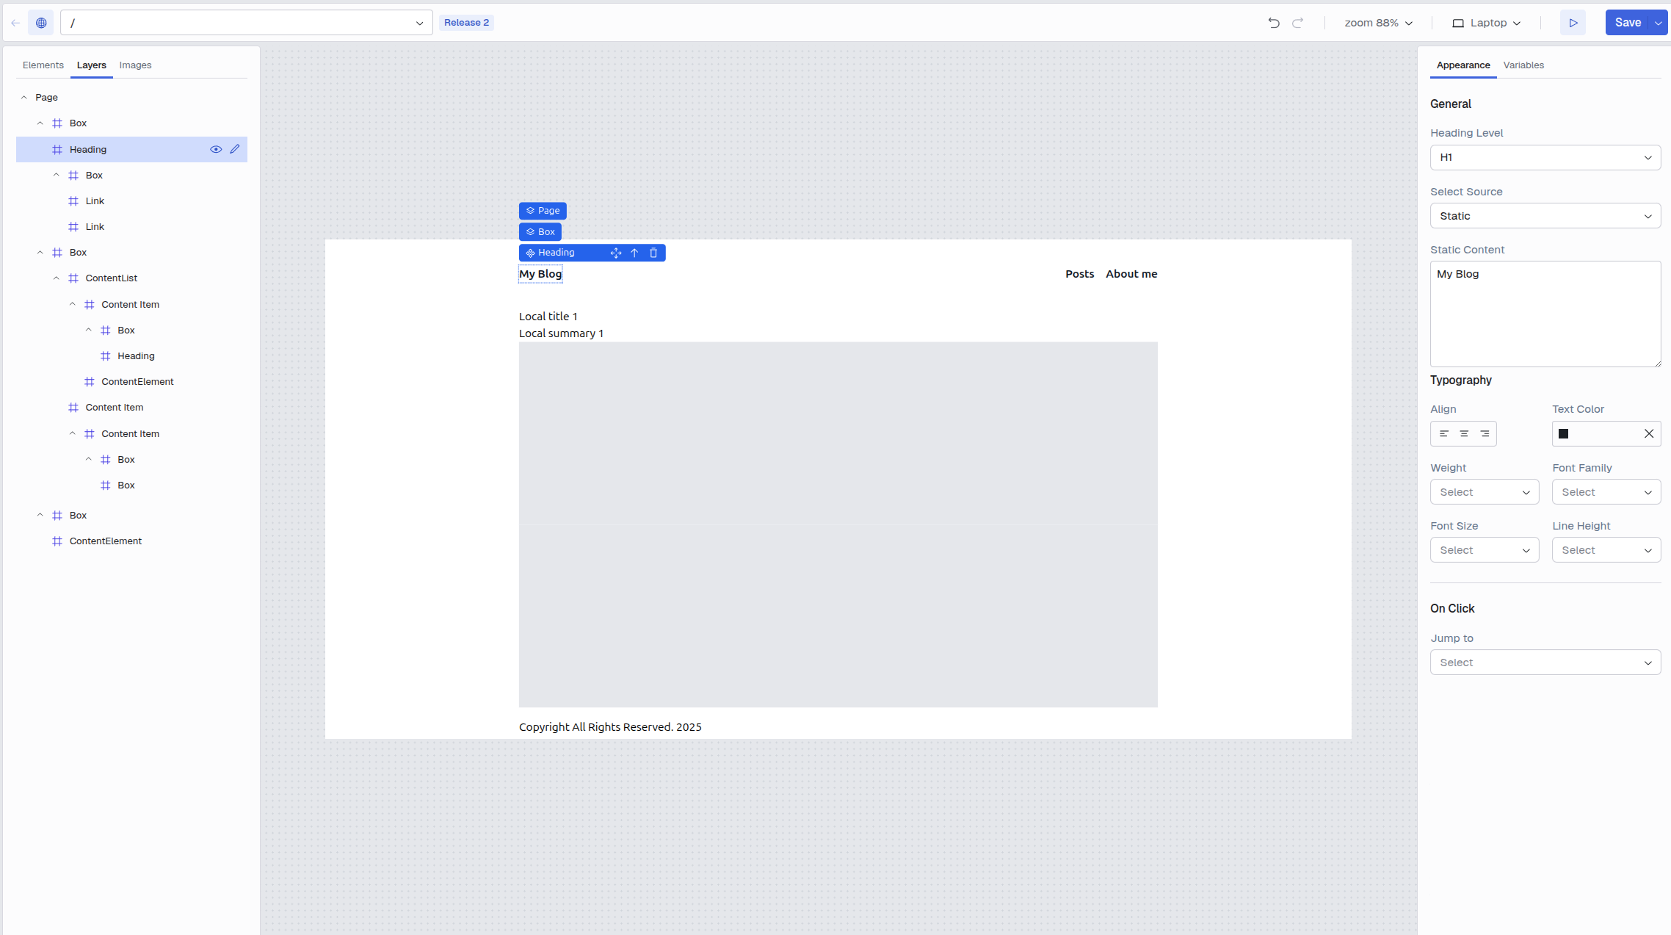Image resolution: width=1671 pixels, height=935 pixels.
Task: Click the undo arrow icon
Action: point(1274,23)
